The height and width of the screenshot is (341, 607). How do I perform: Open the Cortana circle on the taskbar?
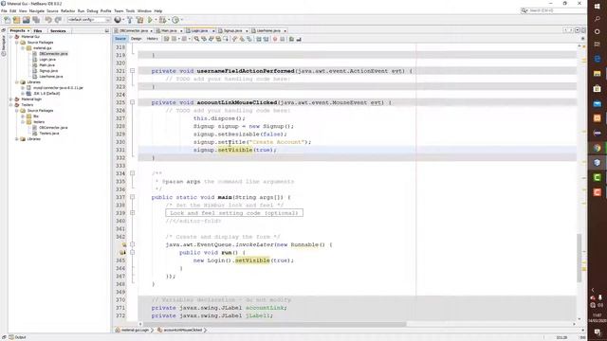[597, 31]
